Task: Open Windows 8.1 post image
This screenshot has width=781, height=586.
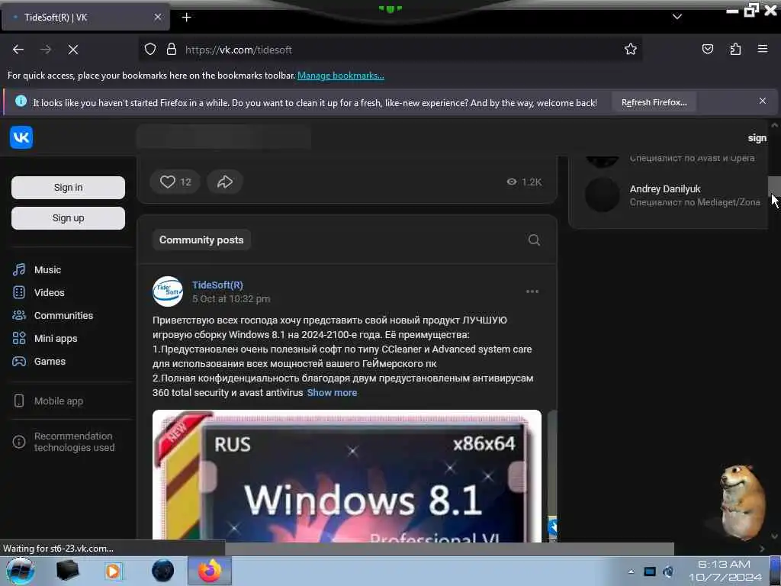Action: (347, 476)
